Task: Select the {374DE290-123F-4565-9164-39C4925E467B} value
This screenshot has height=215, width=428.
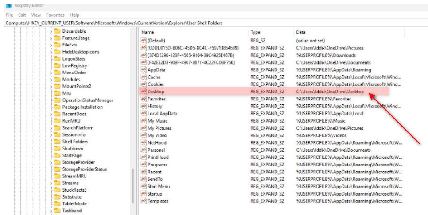Action: coord(191,55)
